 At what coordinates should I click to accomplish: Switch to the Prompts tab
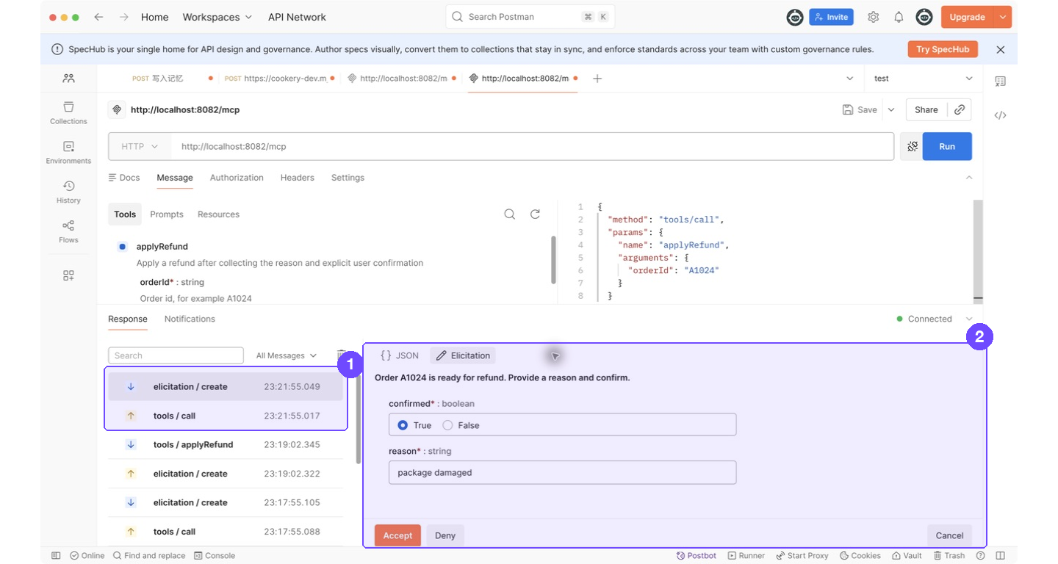[x=167, y=214]
